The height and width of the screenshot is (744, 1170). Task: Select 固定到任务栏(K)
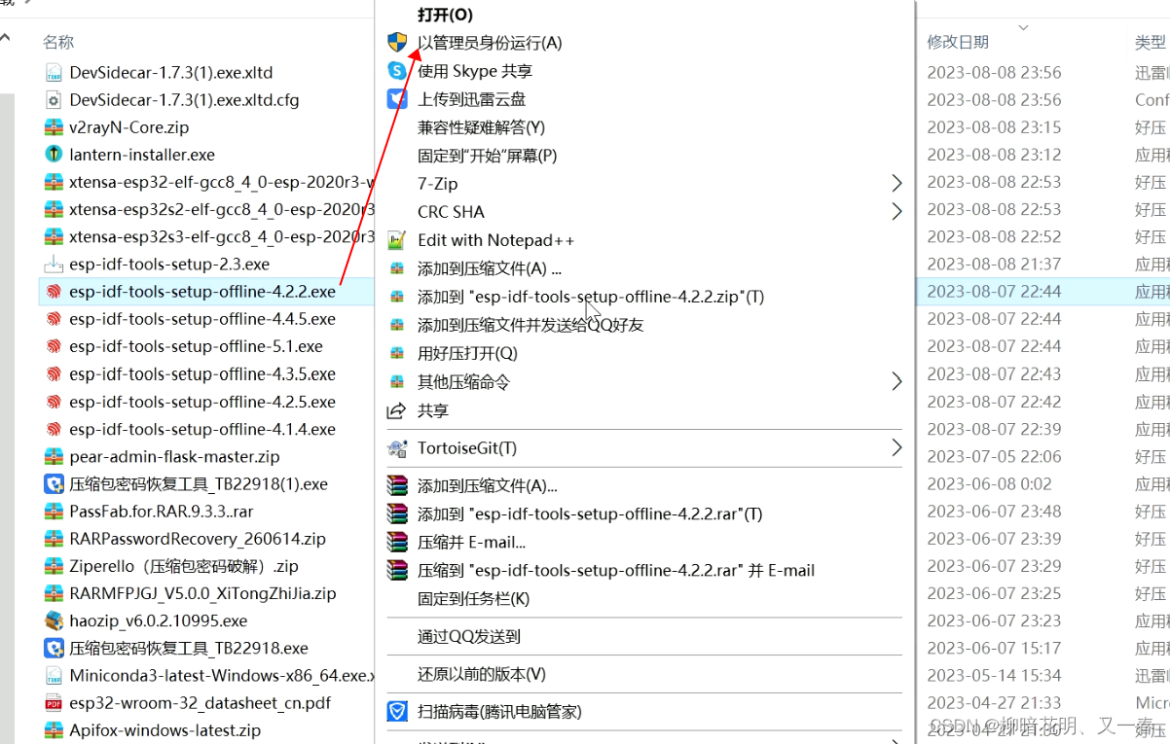[474, 598]
